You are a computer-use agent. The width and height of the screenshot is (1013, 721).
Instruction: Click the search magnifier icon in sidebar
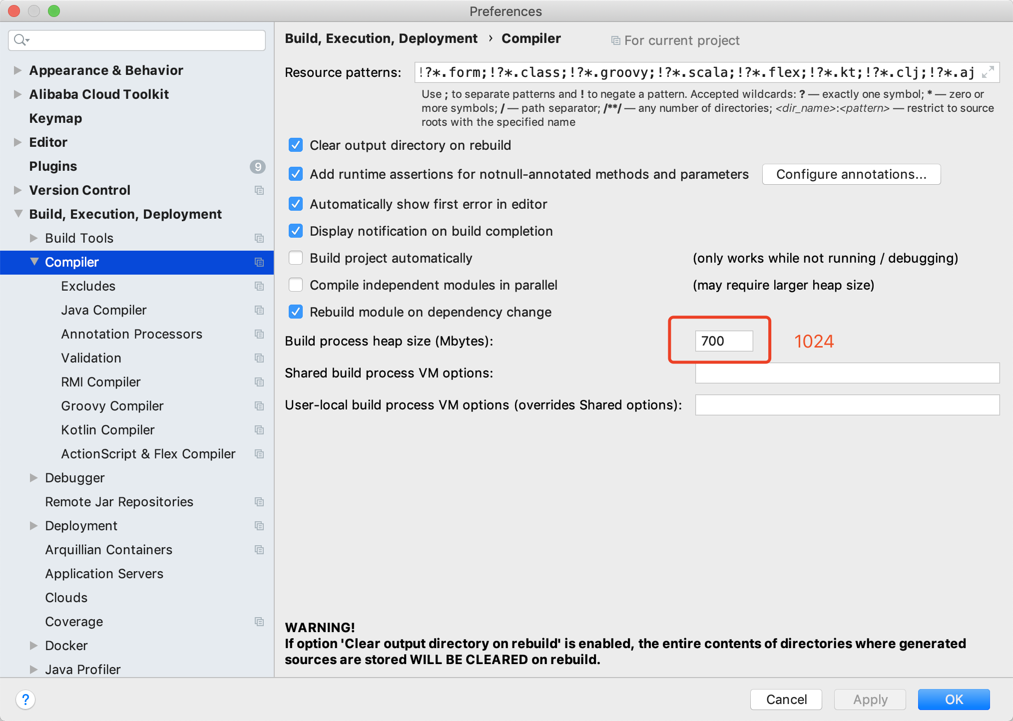pos(20,40)
